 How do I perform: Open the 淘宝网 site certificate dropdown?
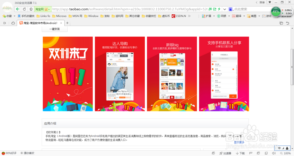43,9
